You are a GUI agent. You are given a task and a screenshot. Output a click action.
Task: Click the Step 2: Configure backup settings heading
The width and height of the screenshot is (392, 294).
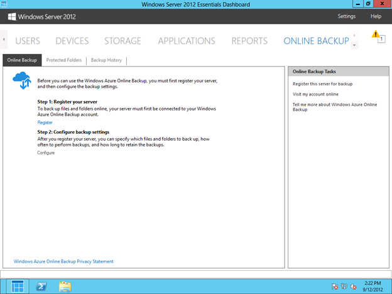point(73,132)
